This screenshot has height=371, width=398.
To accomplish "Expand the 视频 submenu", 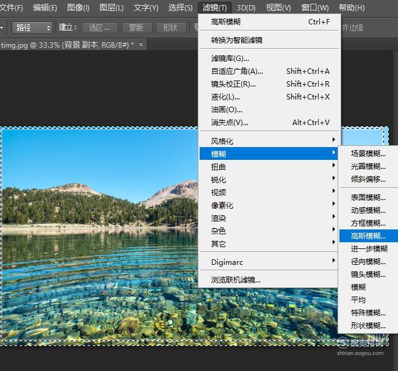I will 269,192.
